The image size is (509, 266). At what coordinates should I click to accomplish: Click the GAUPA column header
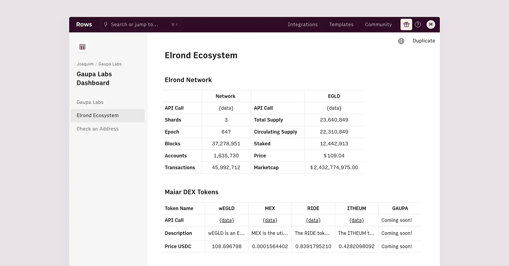[x=400, y=208]
